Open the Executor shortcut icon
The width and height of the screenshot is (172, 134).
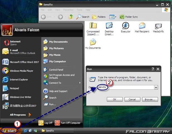pos(126,26)
